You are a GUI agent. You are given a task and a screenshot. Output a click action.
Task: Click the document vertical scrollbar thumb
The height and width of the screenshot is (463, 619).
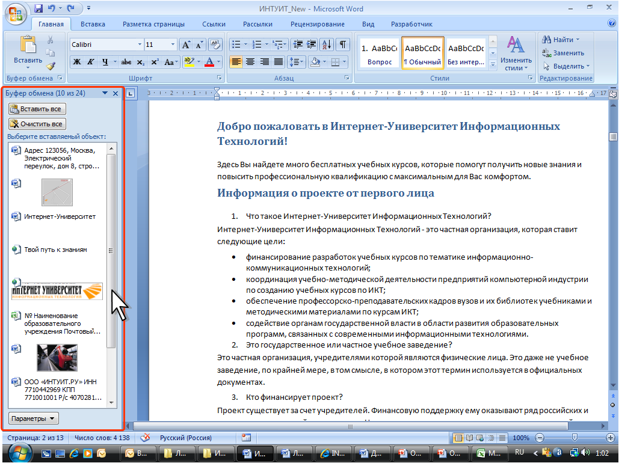tap(613, 136)
